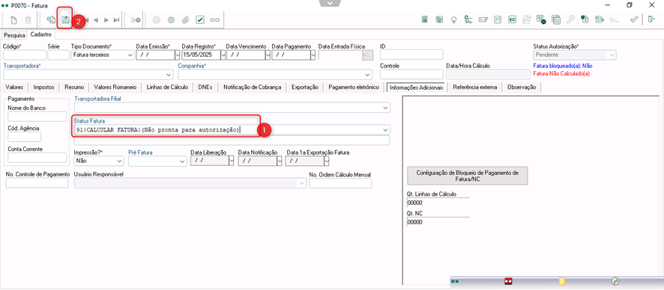Go to the last record arrow
Screen dimensions: 664x290
(116, 20)
